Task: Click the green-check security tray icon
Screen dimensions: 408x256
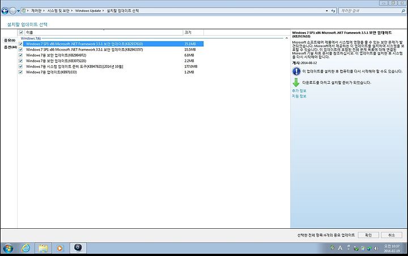Action: [x=356, y=249]
